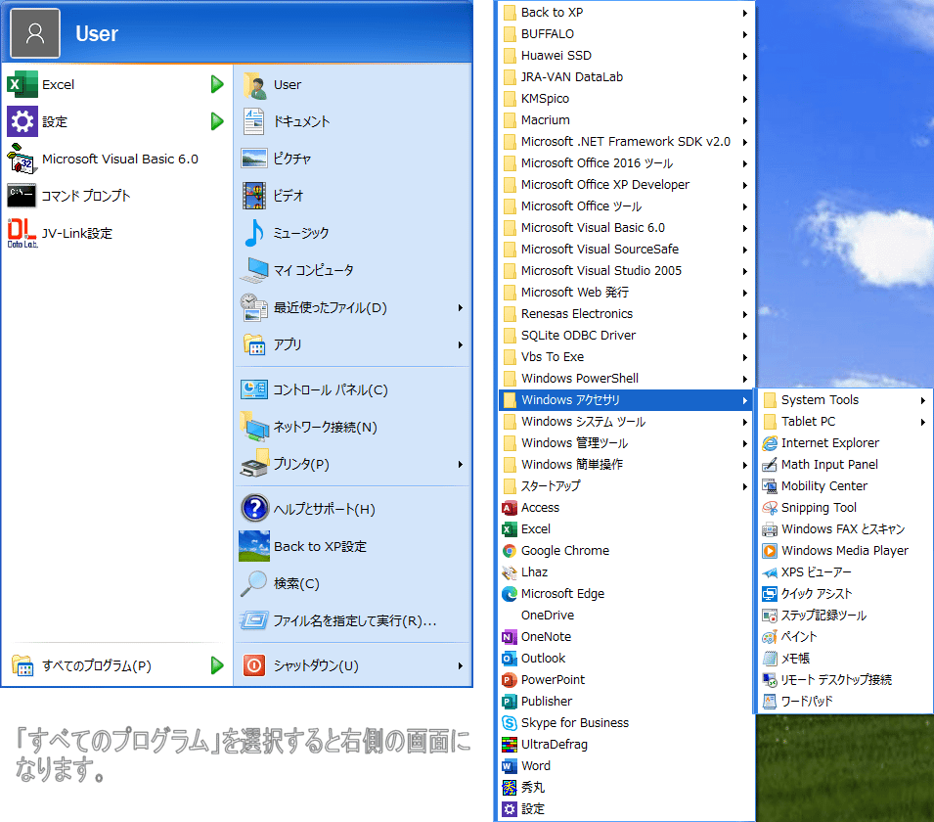Image resolution: width=934 pixels, height=822 pixels.
Task: Open ネットワーク接続 icon
Action: (254, 427)
